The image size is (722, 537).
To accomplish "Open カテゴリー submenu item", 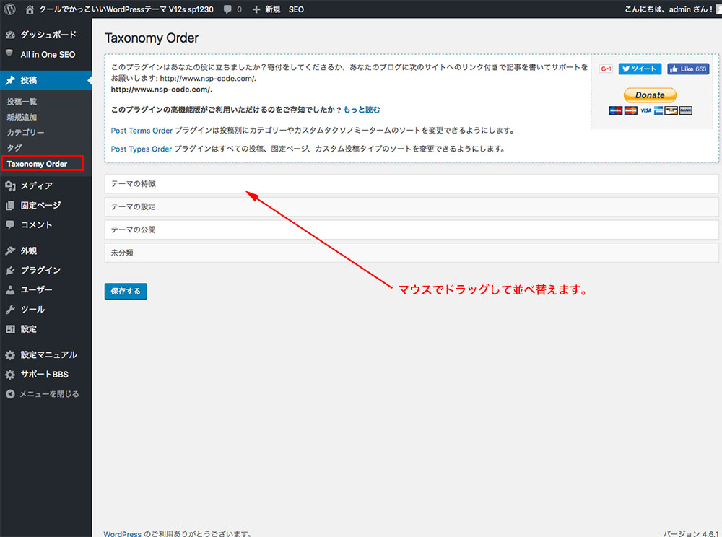I will (25, 133).
